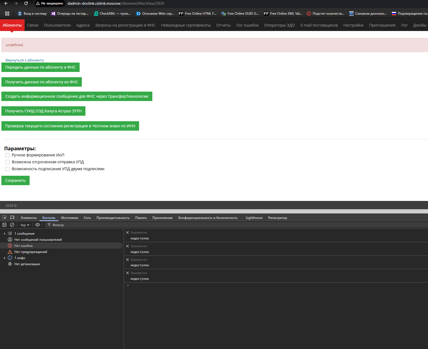Tick 'Возможность подписания УПД двумя подписями'

[x=8, y=169]
